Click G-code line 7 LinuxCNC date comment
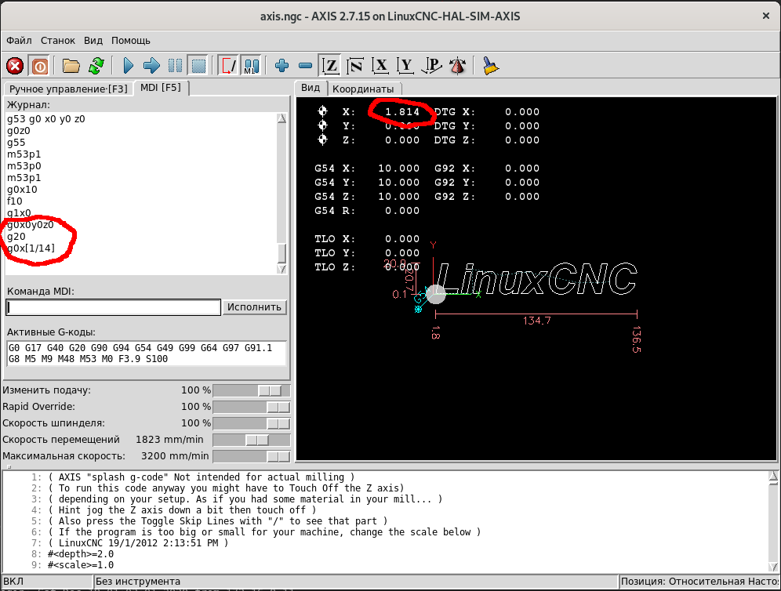The image size is (781, 591). click(138, 543)
